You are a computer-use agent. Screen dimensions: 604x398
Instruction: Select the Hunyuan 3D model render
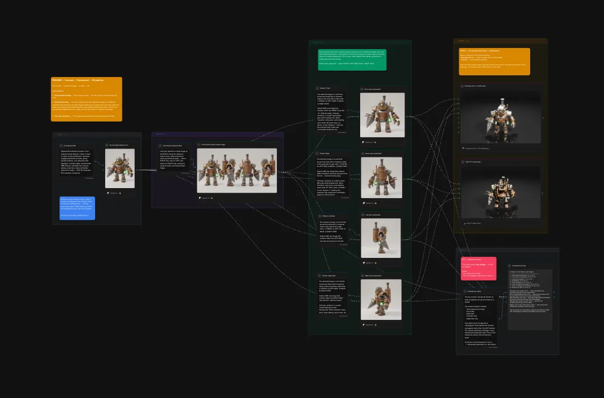pos(501,117)
